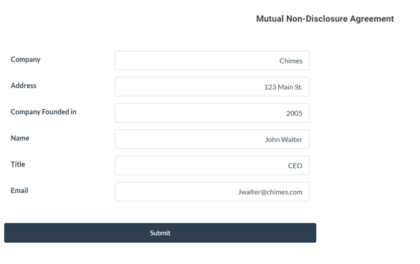Screen dimensions: 420x264
Task: Place cursor on the 123 Main St. text
Action: (x=283, y=87)
